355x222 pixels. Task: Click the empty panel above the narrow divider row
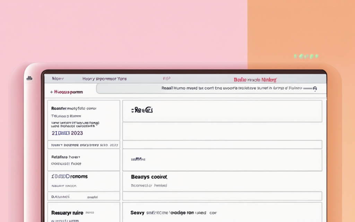[222, 131]
